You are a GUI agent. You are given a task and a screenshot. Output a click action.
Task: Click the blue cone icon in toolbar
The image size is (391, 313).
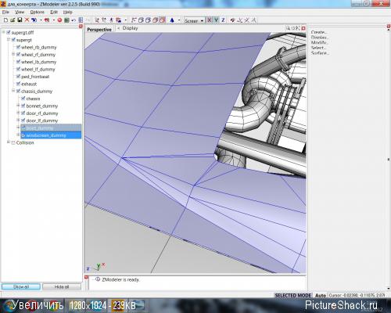172,20
